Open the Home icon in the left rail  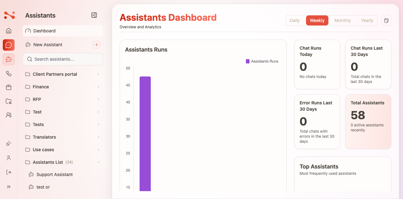click(9, 30)
